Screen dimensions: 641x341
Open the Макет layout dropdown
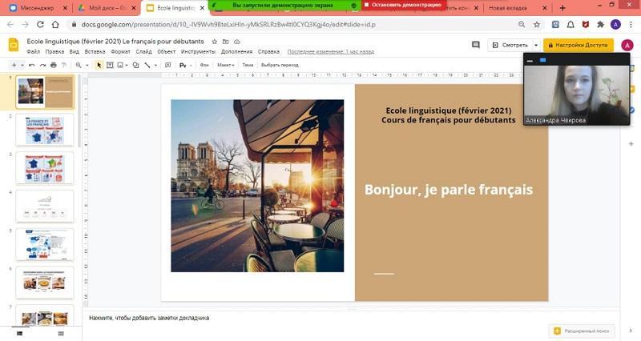(226, 65)
